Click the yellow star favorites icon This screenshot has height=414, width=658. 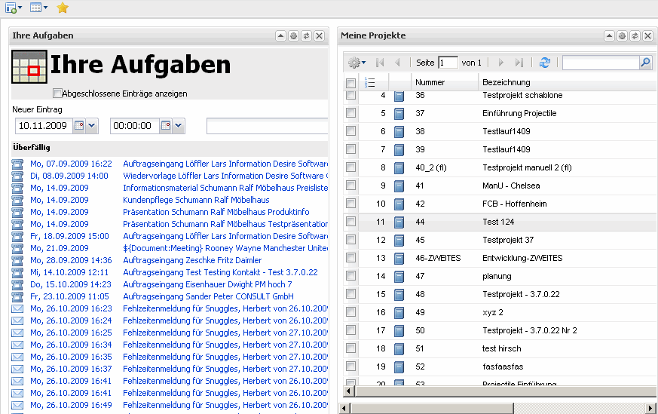coord(63,8)
